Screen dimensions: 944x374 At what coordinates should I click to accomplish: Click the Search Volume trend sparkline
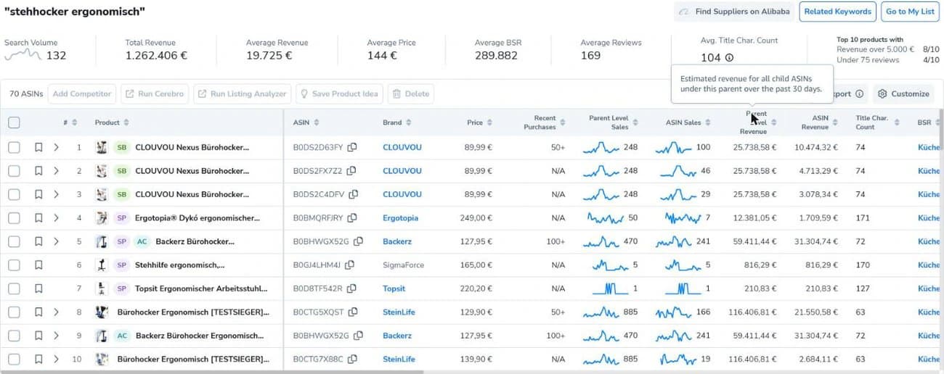point(23,55)
